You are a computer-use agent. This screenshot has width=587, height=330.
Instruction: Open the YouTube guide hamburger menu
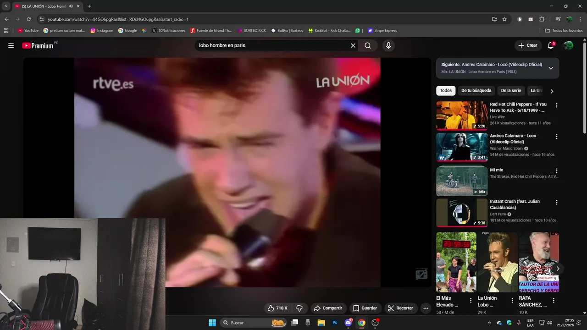11,45
